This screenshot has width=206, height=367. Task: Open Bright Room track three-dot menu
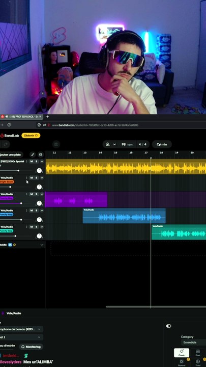click(26, 178)
